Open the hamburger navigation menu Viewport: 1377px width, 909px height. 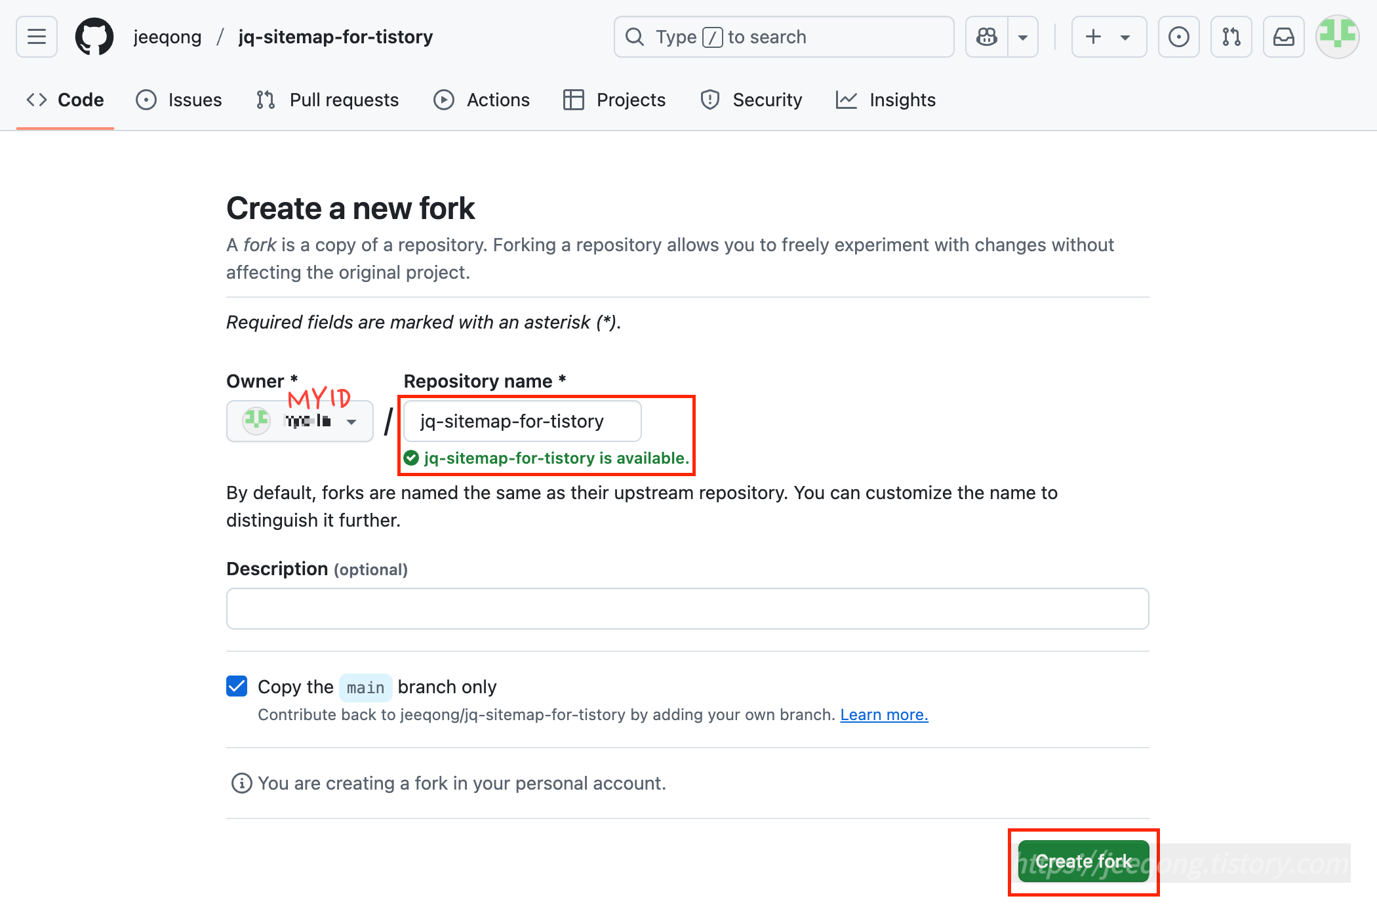(x=37, y=37)
